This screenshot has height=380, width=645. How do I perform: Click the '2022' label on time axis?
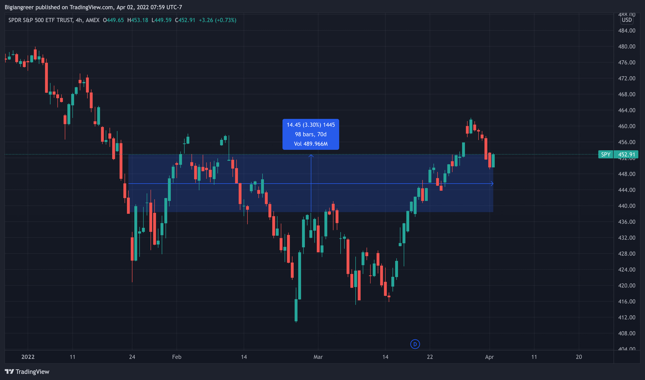click(x=28, y=357)
